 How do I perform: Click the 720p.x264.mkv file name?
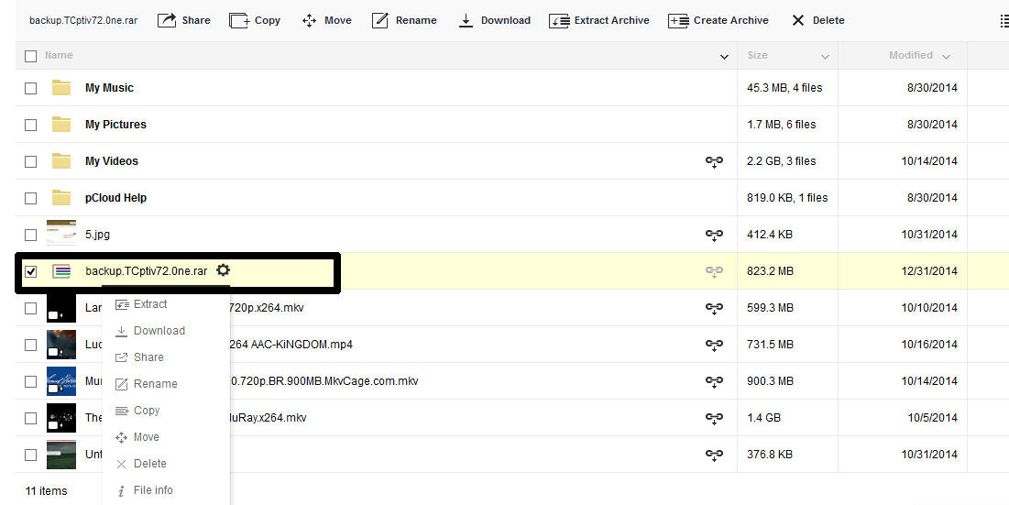tap(266, 308)
